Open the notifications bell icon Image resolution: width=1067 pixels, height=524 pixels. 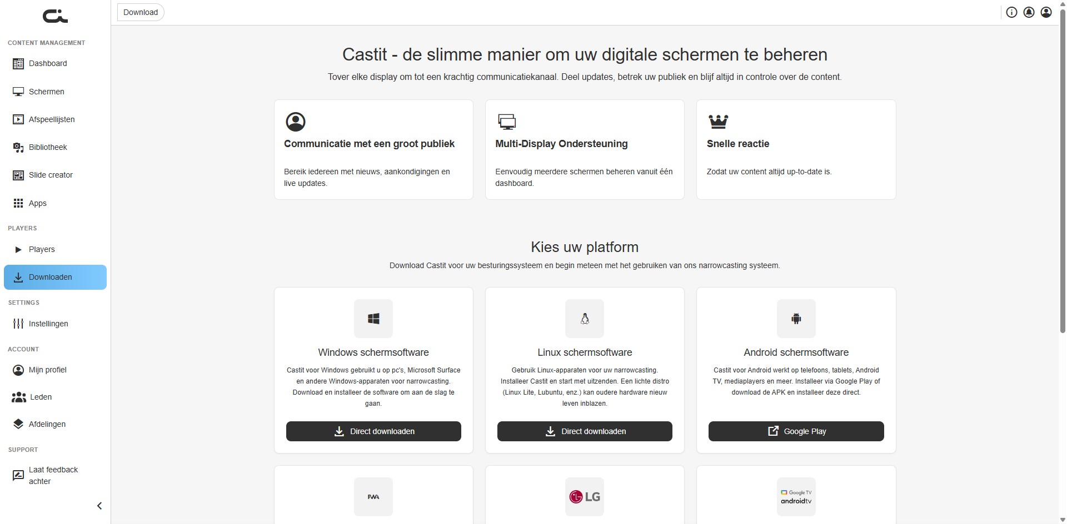point(1029,12)
